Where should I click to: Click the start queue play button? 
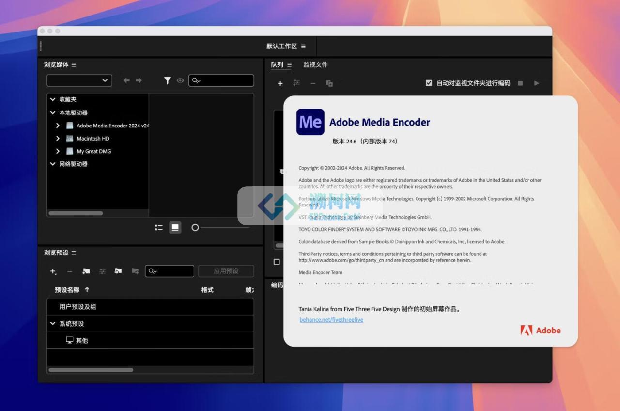(x=537, y=83)
